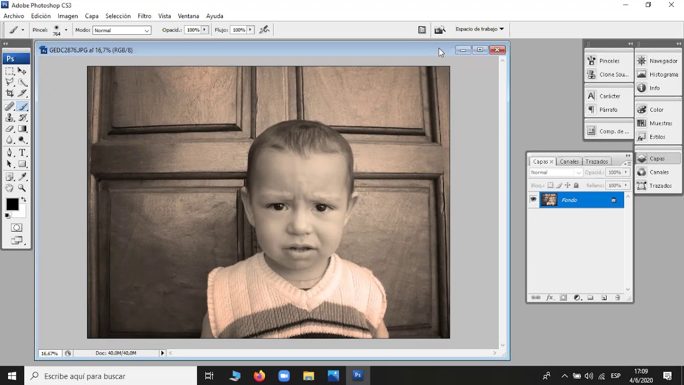Toggle airbrush option in options bar
The width and height of the screenshot is (684, 385).
coord(265,30)
